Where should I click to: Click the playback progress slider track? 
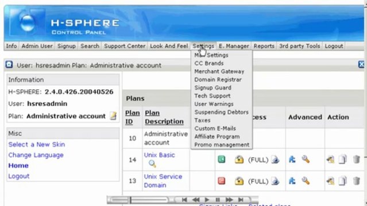[x=140, y=200]
